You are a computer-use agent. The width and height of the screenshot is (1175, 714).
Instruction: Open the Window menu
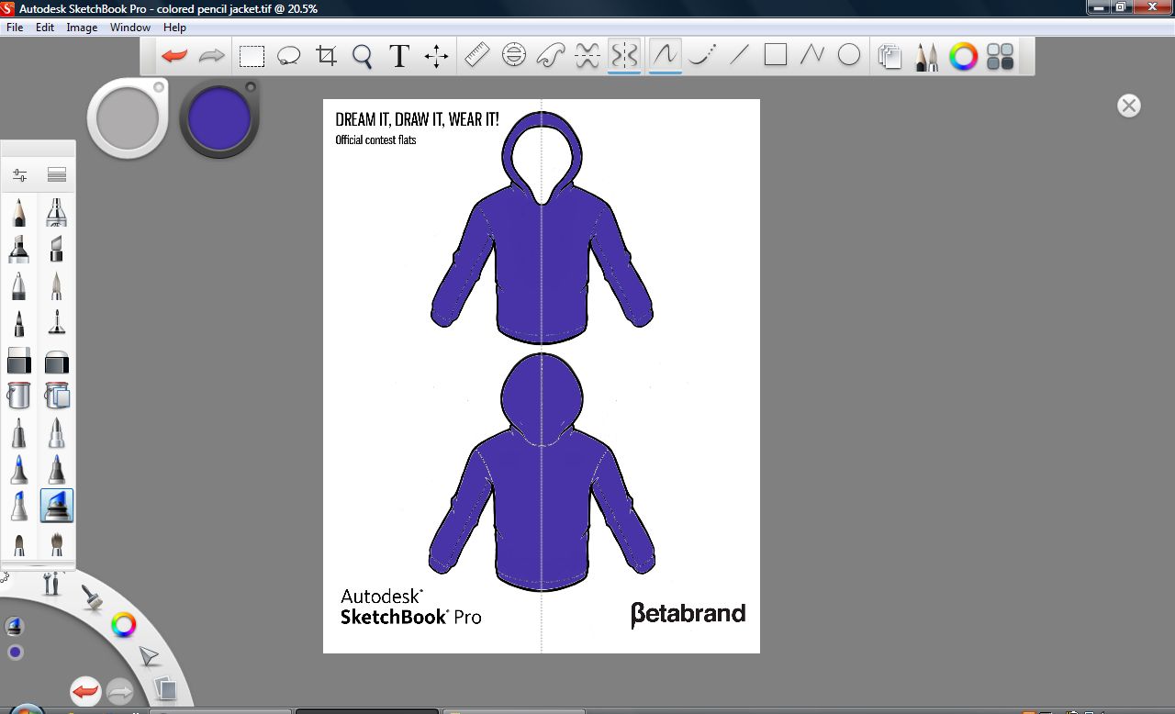point(130,28)
